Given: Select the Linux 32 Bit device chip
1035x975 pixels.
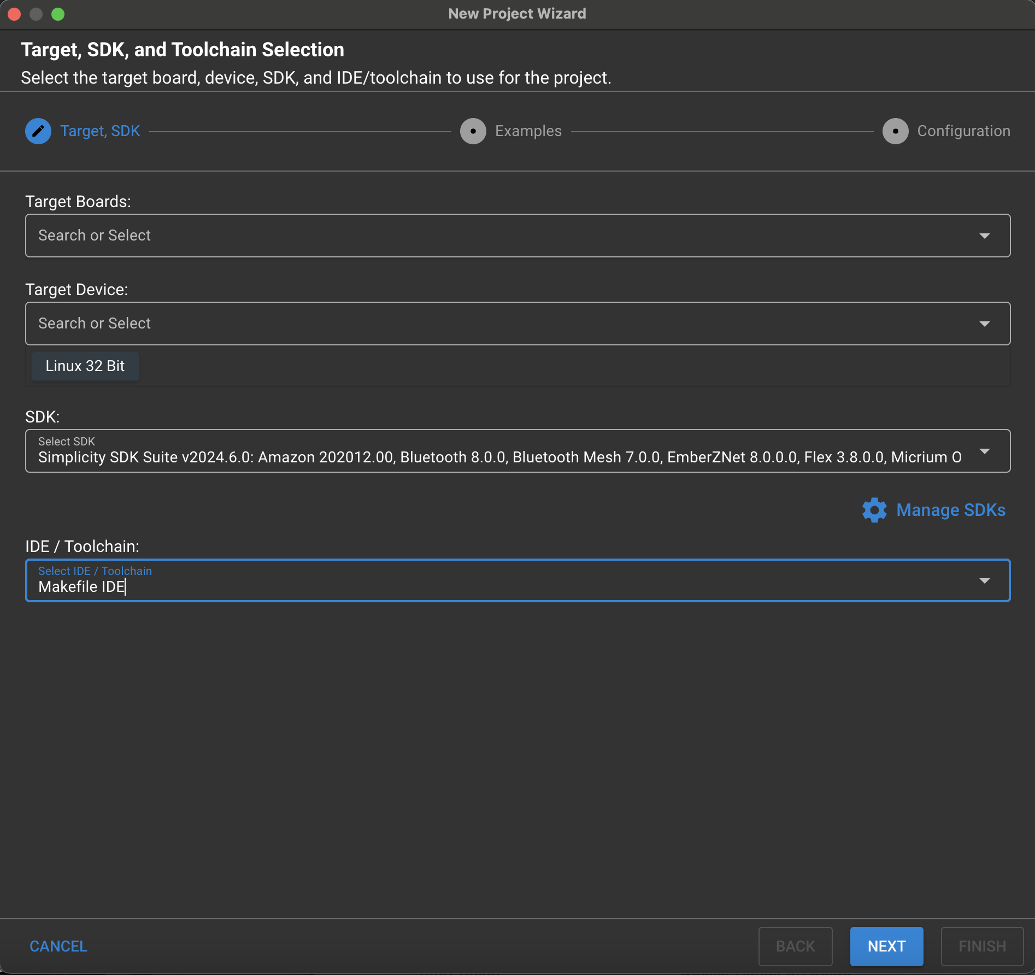Looking at the screenshot, I should coord(85,366).
